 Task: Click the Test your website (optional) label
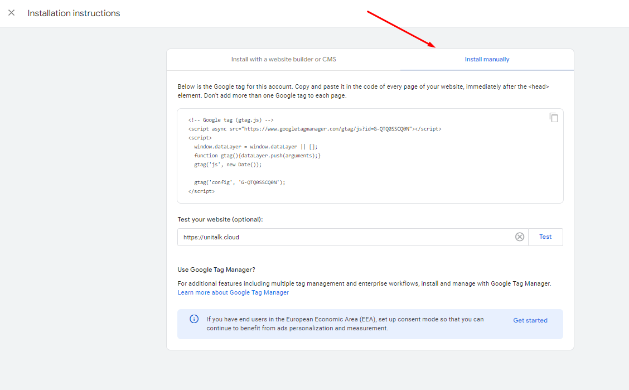point(220,219)
